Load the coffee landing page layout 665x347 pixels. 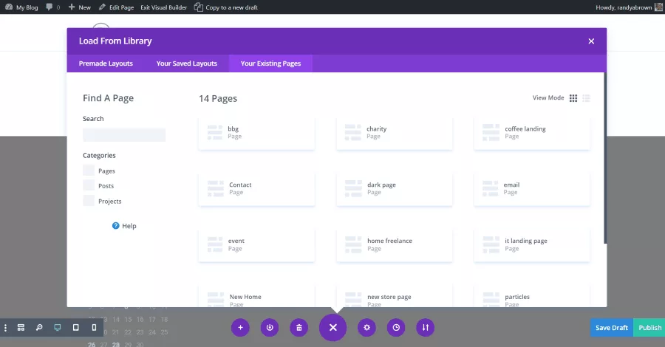(x=532, y=133)
